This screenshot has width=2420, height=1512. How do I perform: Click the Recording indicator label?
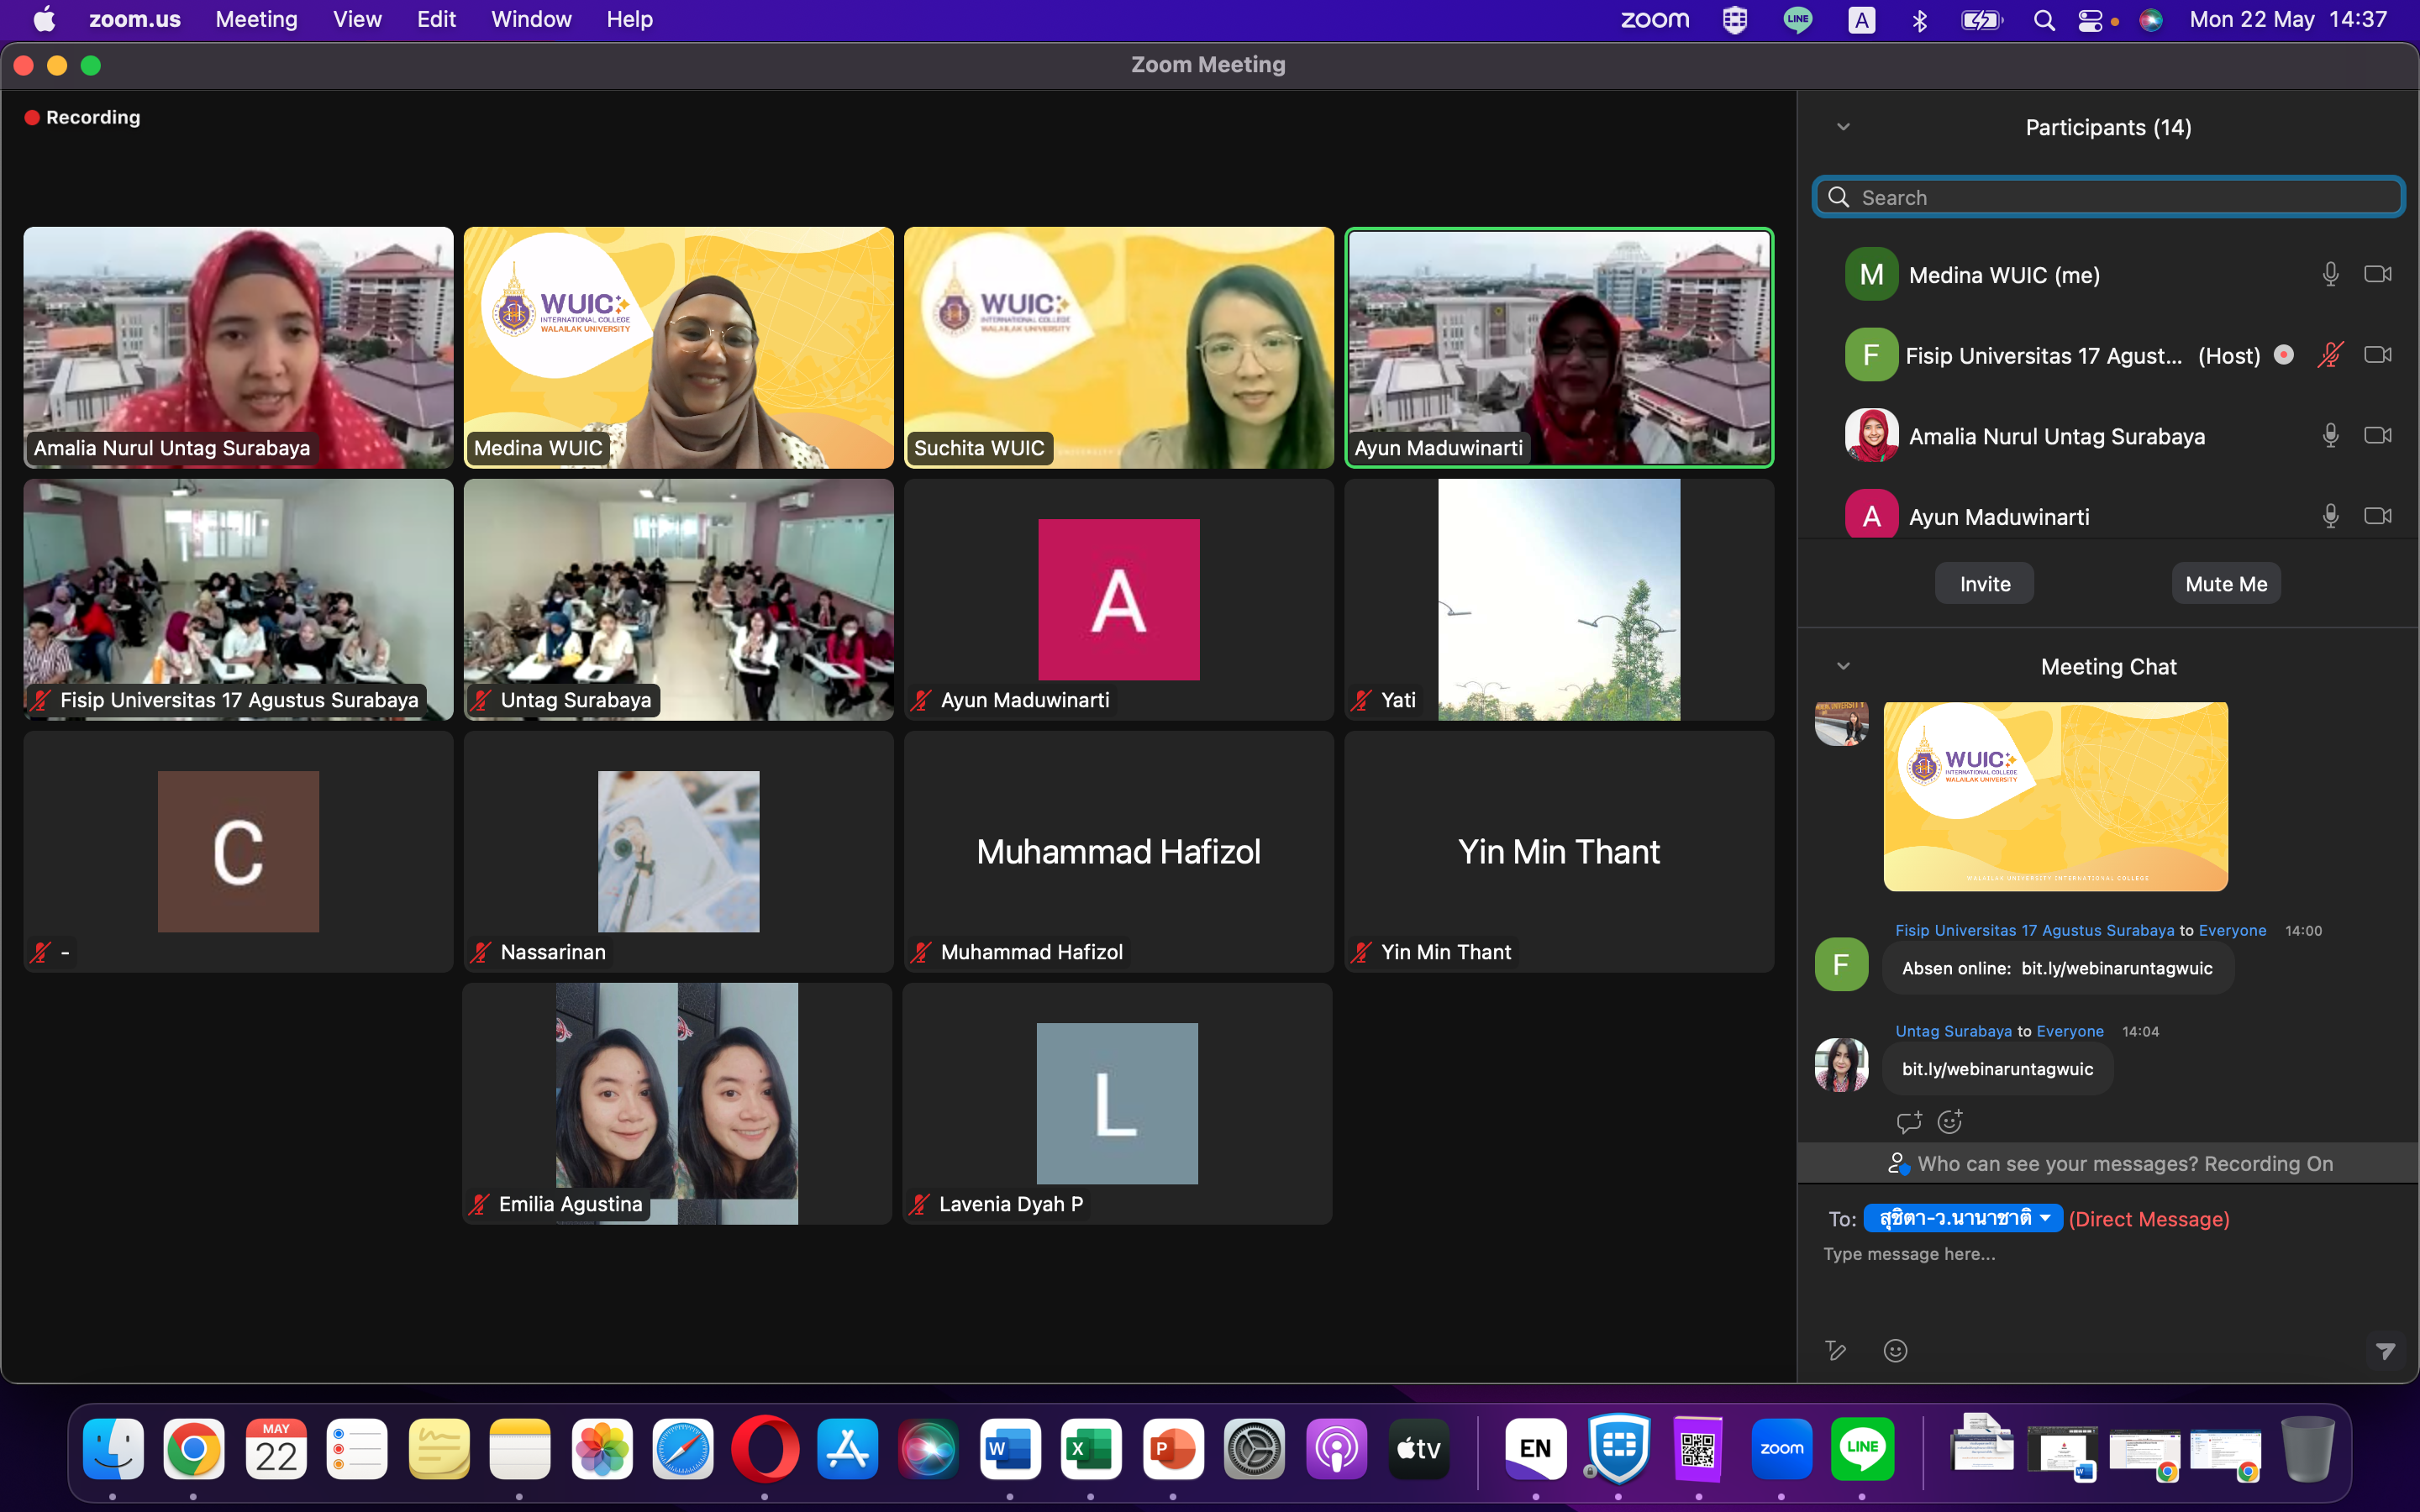point(82,117)
